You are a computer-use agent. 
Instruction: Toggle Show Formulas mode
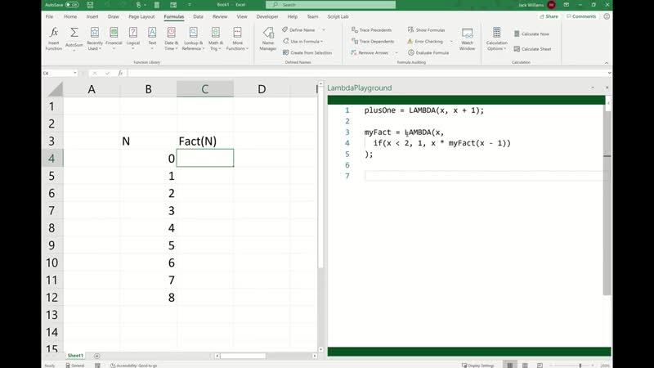pos(427,29)
